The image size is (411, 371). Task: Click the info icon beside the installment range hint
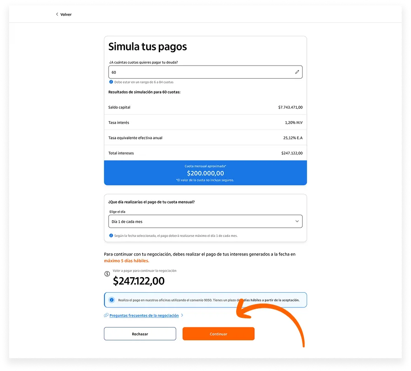pos(111,82)
